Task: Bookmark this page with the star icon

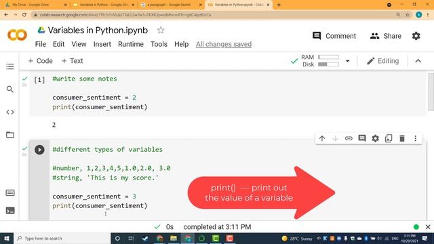Action: [408, 15]
